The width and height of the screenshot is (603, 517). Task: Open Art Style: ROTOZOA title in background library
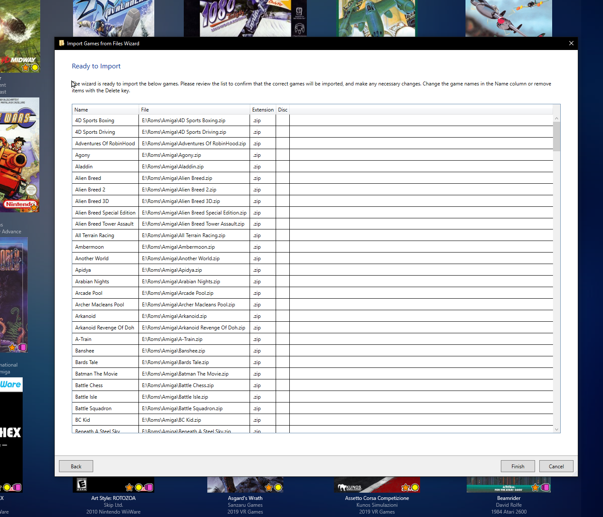pyautogui.click(x=113, y=498)
